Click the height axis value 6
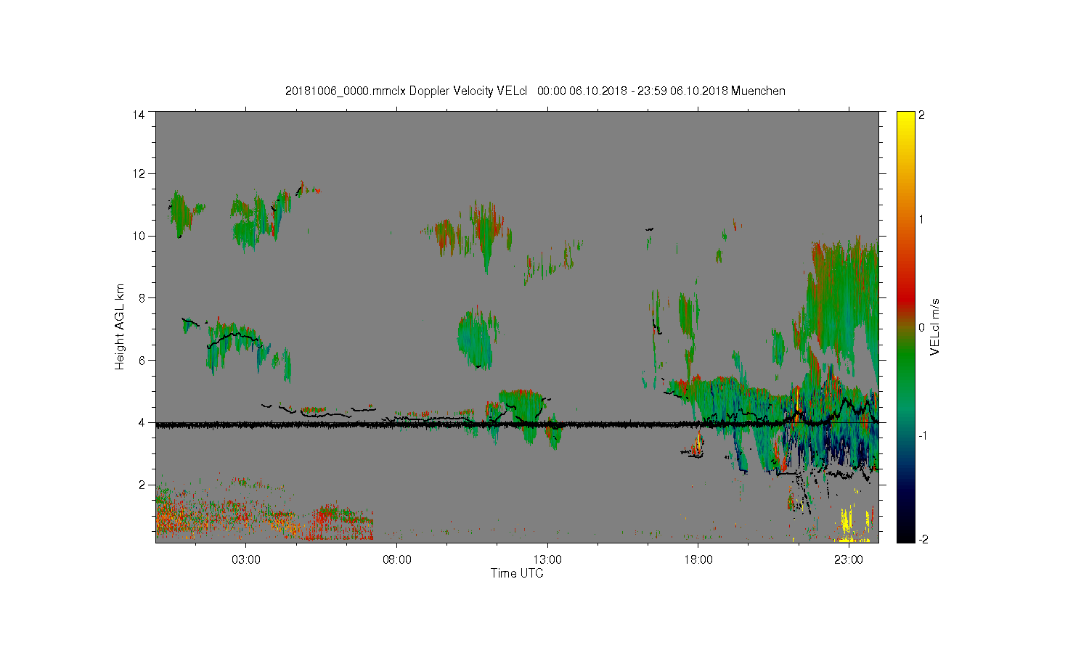Image resolution: width=1089 pixels, height=653 pixels. point(142,360)
